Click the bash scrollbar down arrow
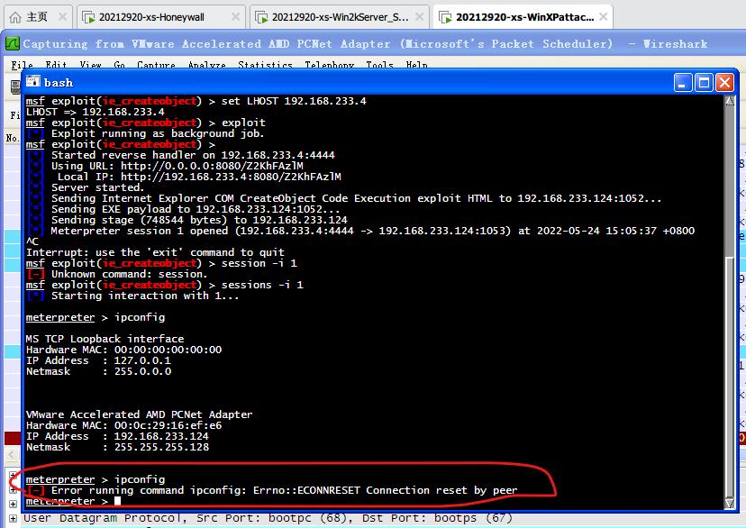The width and height of the screenshot is (746, 528). tap(730, 504)
